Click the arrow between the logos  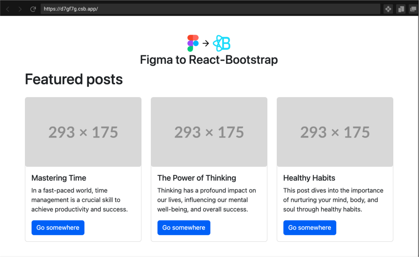[206, 43]
